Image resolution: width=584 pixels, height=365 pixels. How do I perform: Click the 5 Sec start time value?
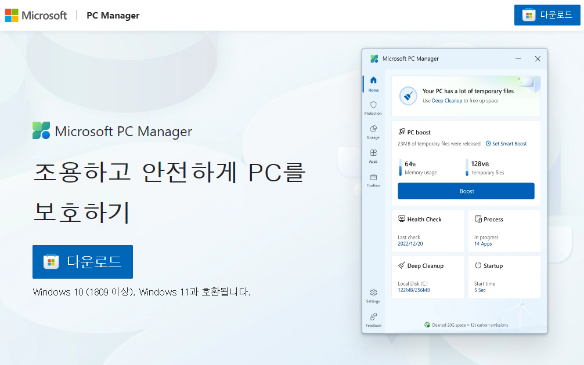[480, 290]
